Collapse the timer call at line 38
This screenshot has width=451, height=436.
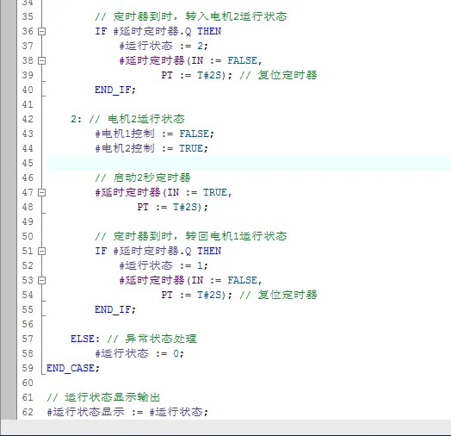point(41,60)
